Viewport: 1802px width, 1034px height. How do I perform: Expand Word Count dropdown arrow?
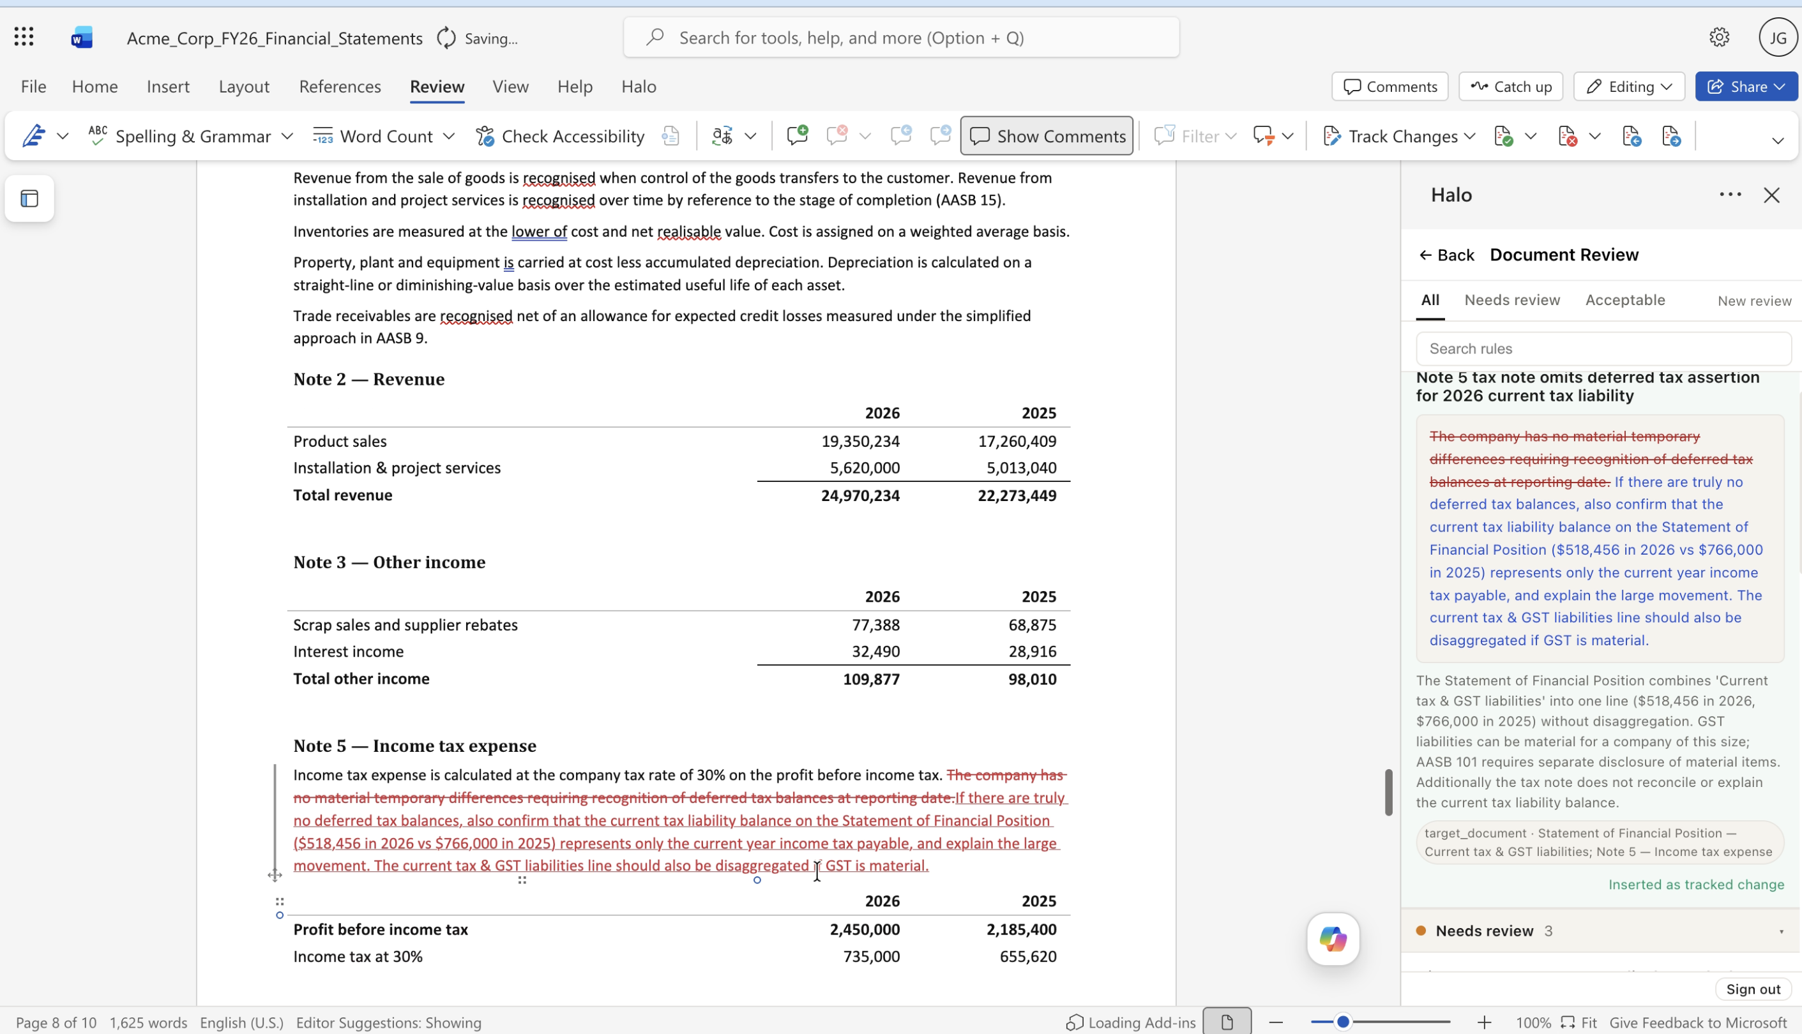click(449, 136)
